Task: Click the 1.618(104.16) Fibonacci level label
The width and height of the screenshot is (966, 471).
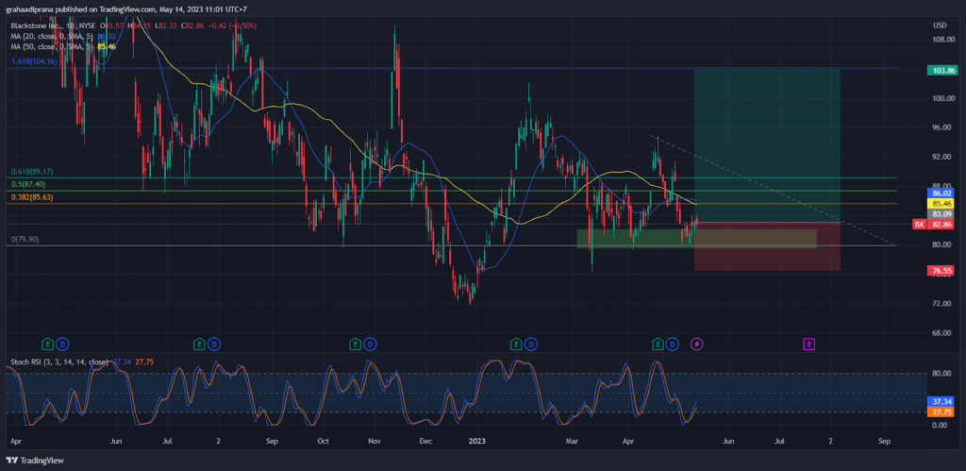Action: 35,61
